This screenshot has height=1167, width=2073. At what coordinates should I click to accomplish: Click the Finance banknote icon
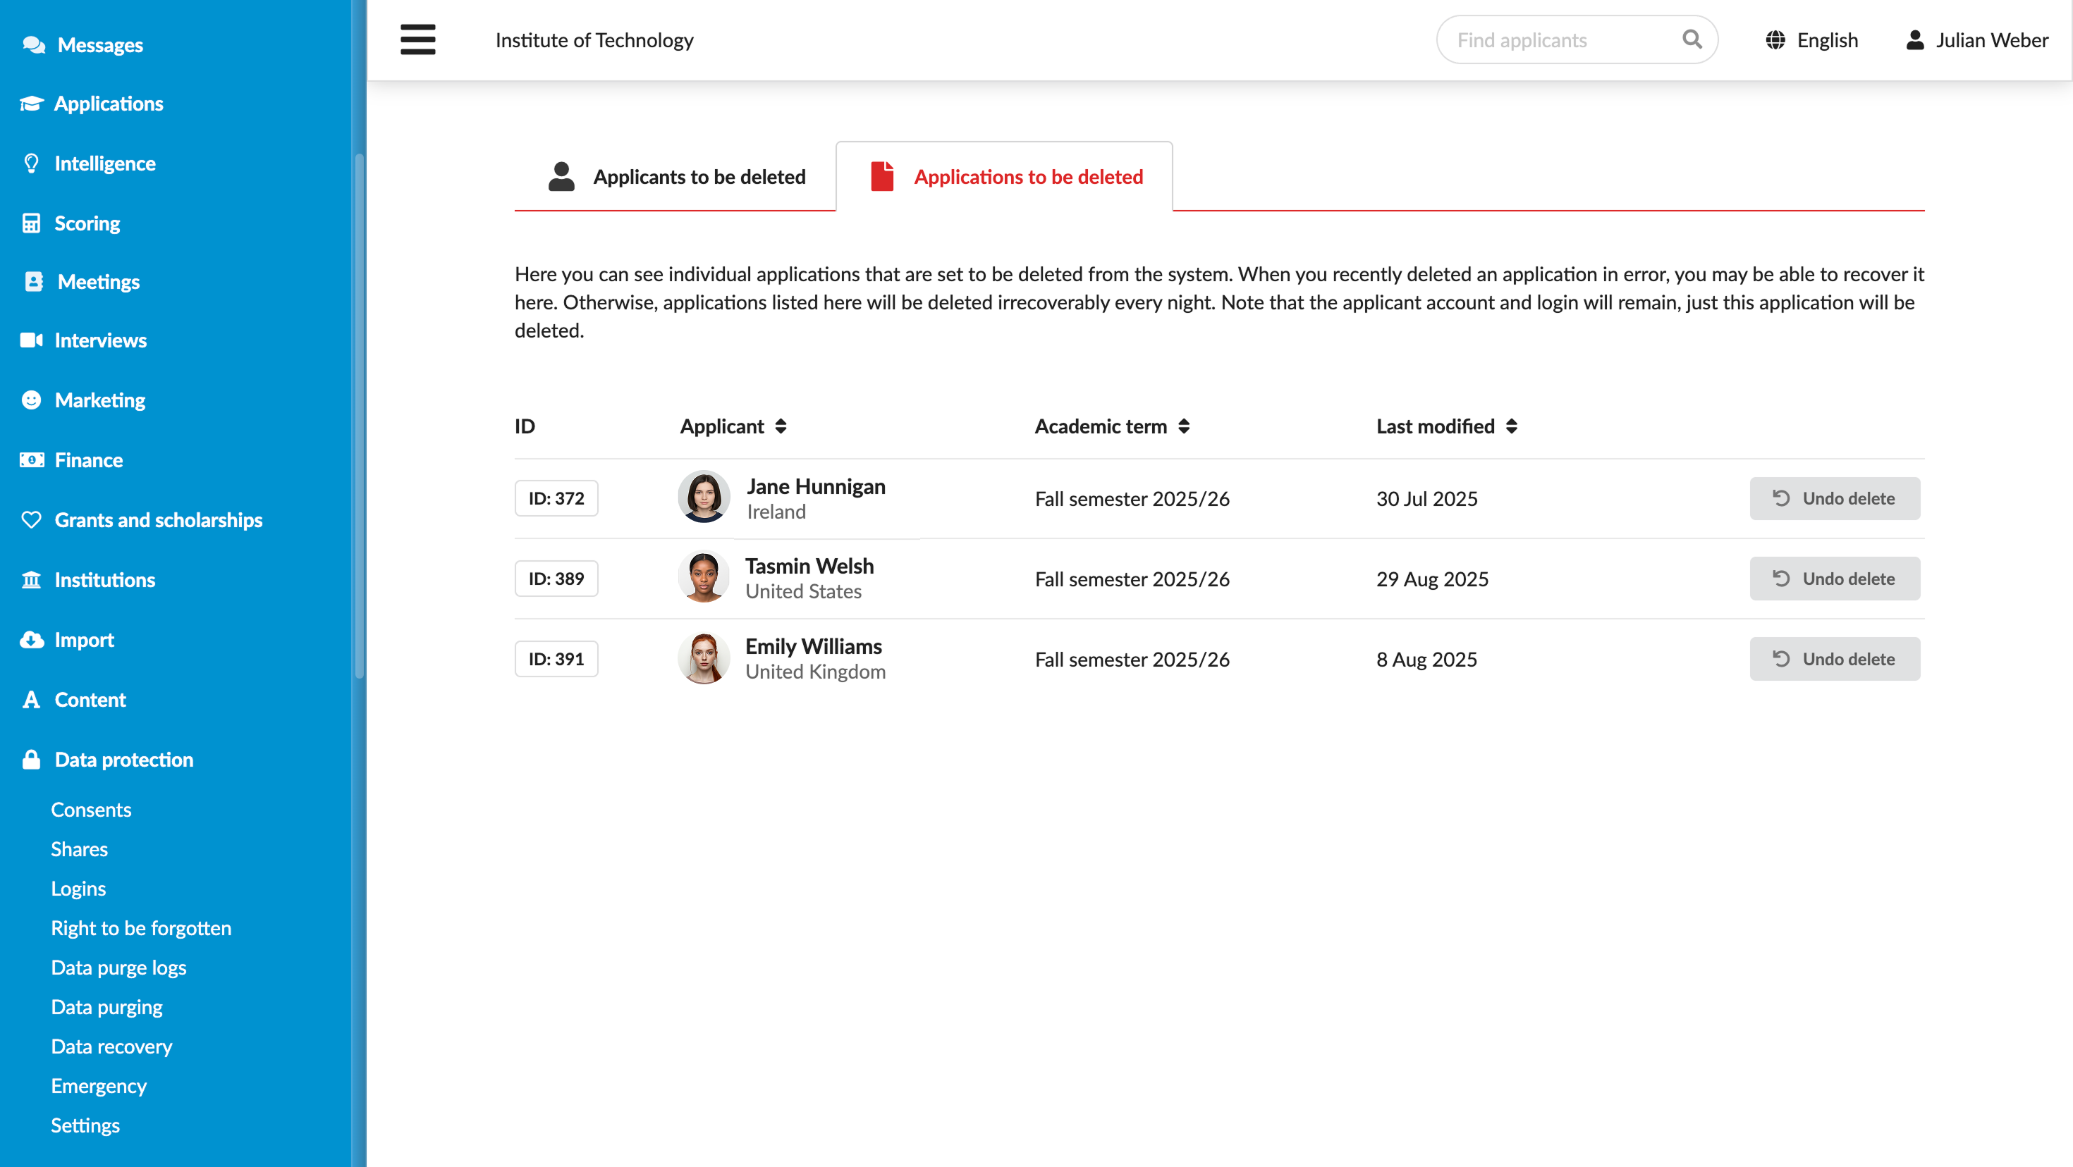(32, 460)
